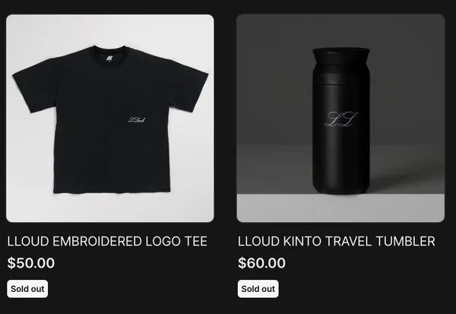Click the LLOUD KINTO TRAVEL TUMBLER title
The width and height of the screenshot is (456, 314).
coord(337,241)
